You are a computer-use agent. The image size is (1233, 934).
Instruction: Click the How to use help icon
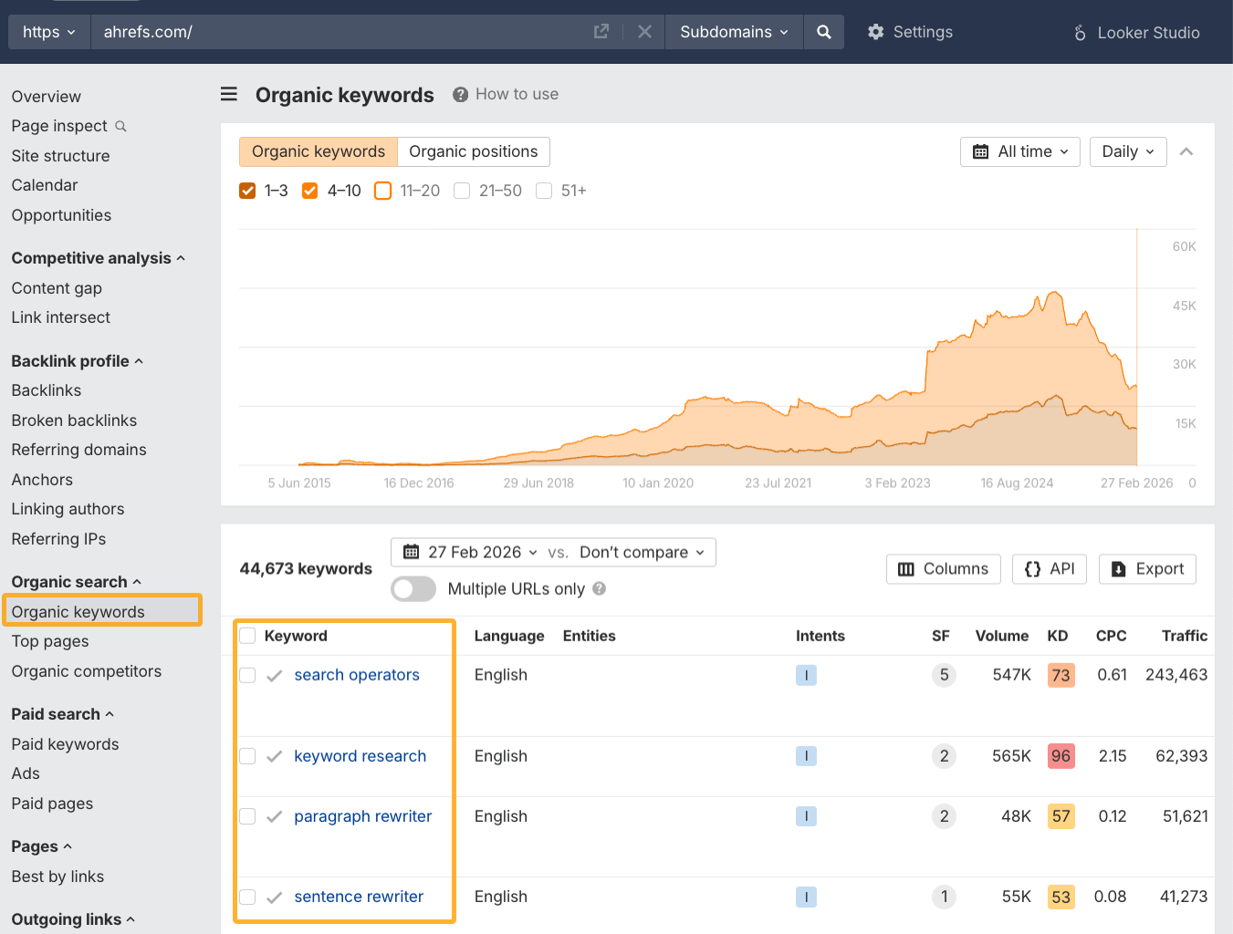tap(460, 94)
